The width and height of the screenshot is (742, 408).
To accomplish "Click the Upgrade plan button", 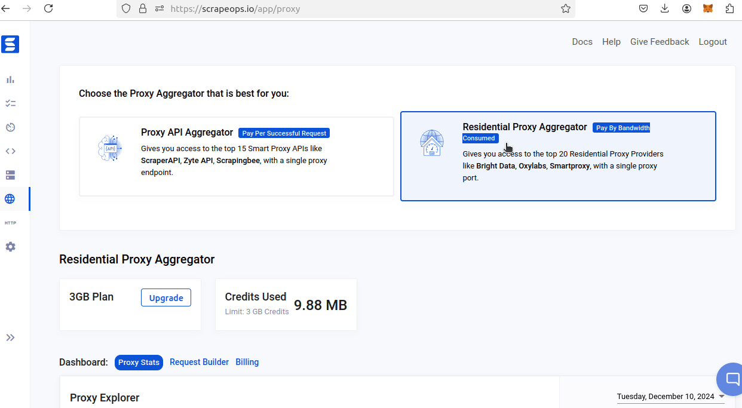I will click(166, 297).
